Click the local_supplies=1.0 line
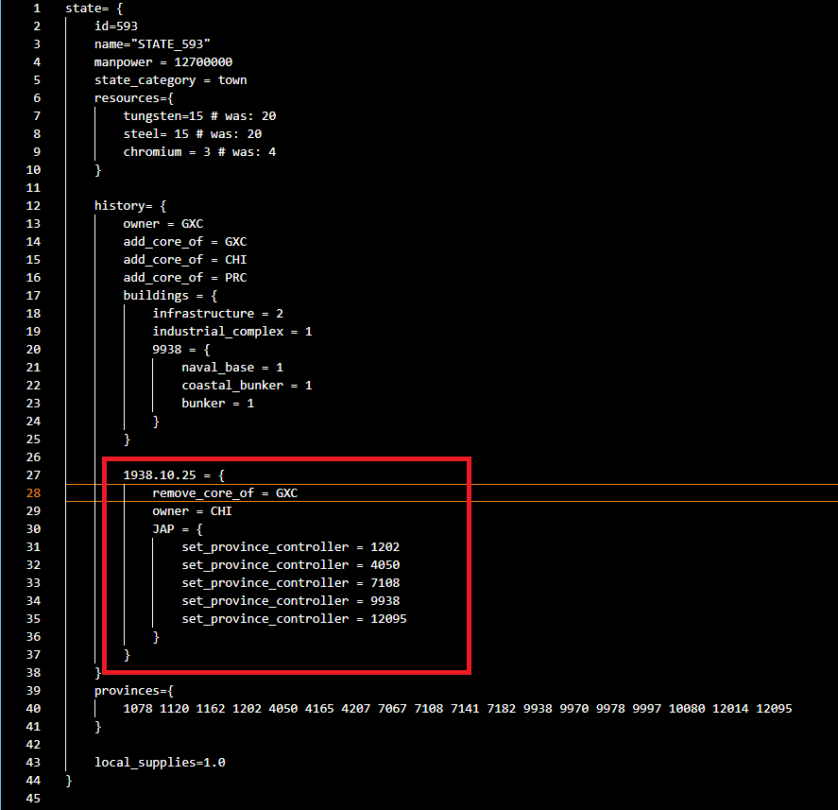Image resolution: width=838 pixels, height=810 pixels. [x=159, y=762]
